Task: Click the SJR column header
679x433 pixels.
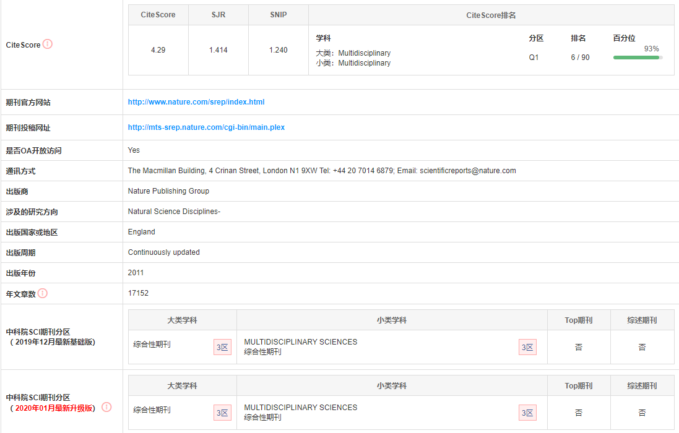Action: pyautogui.click(x=218, y=15)
